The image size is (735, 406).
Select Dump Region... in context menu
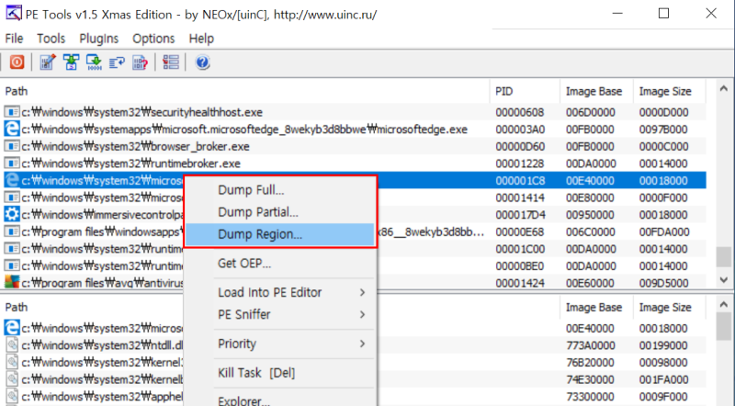[280, 234]
